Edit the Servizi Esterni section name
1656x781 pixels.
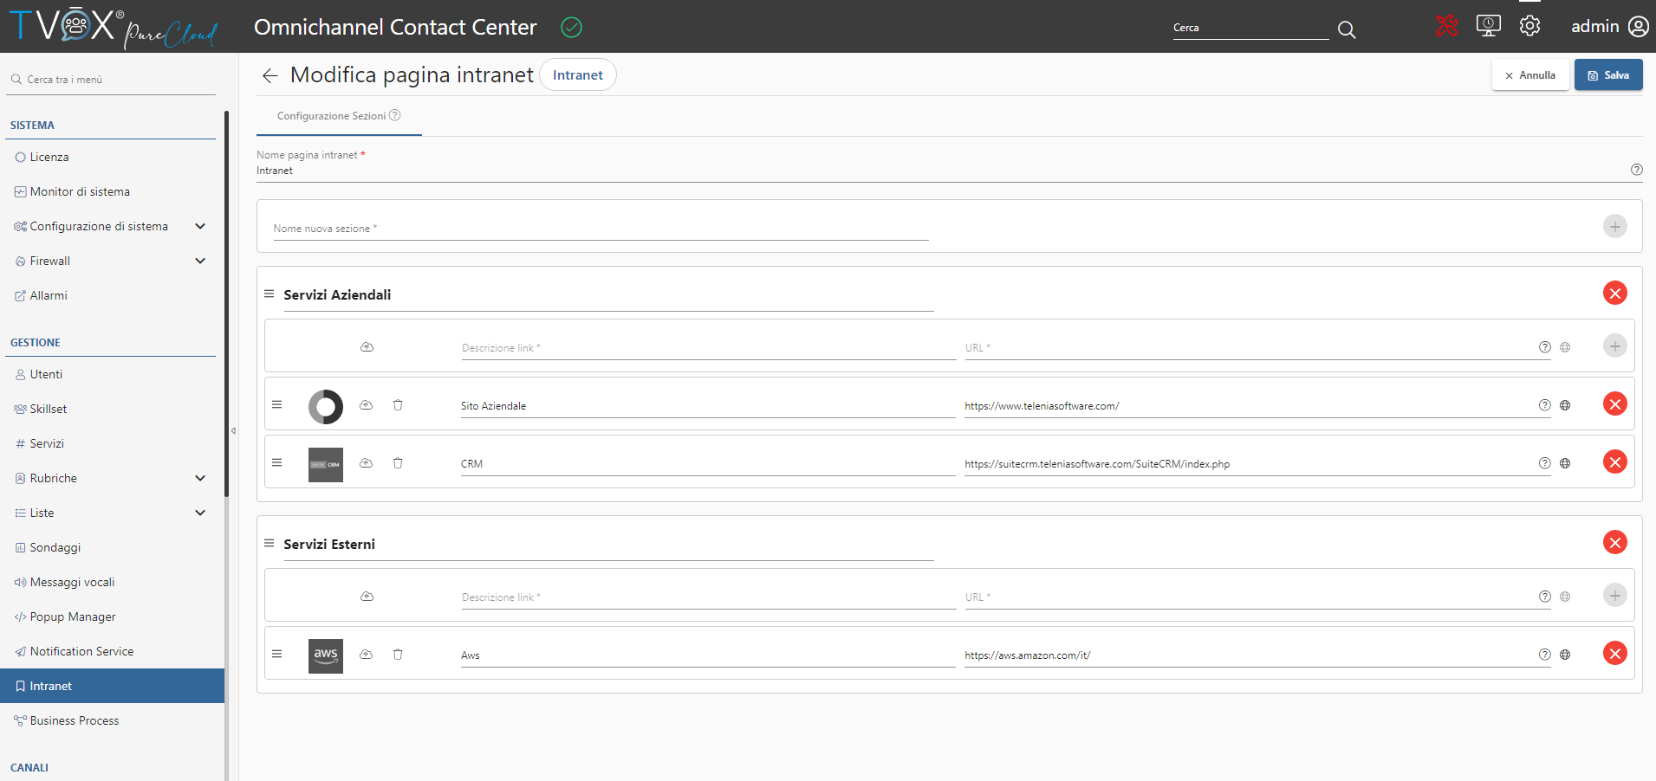pos(608,545)
